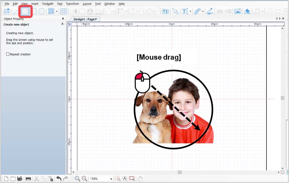This screenshot has width=289, height=183.
Task: Select the pencil drawing tool
Action: click(x=210, y=12)
